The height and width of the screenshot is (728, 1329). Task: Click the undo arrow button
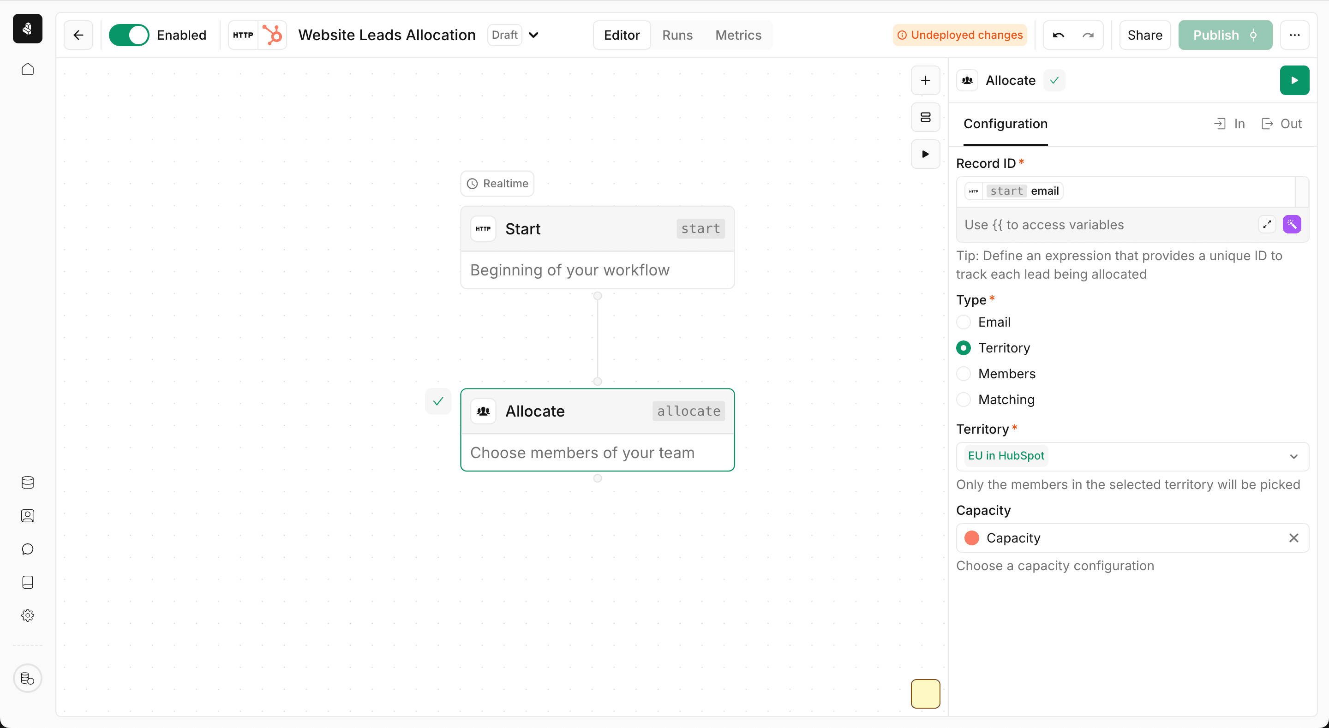coord(1059,35)
